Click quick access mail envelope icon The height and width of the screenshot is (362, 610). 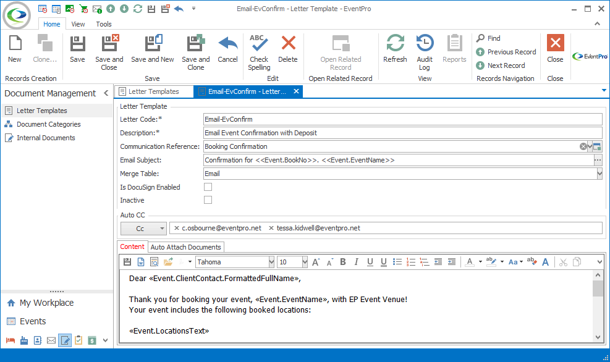pos(97,9)
